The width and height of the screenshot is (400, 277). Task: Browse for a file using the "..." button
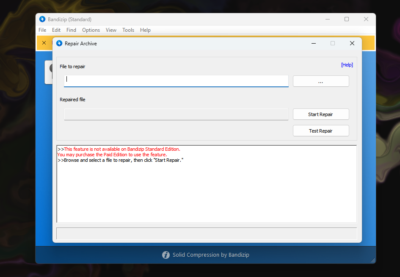click(x=320, y=81)
